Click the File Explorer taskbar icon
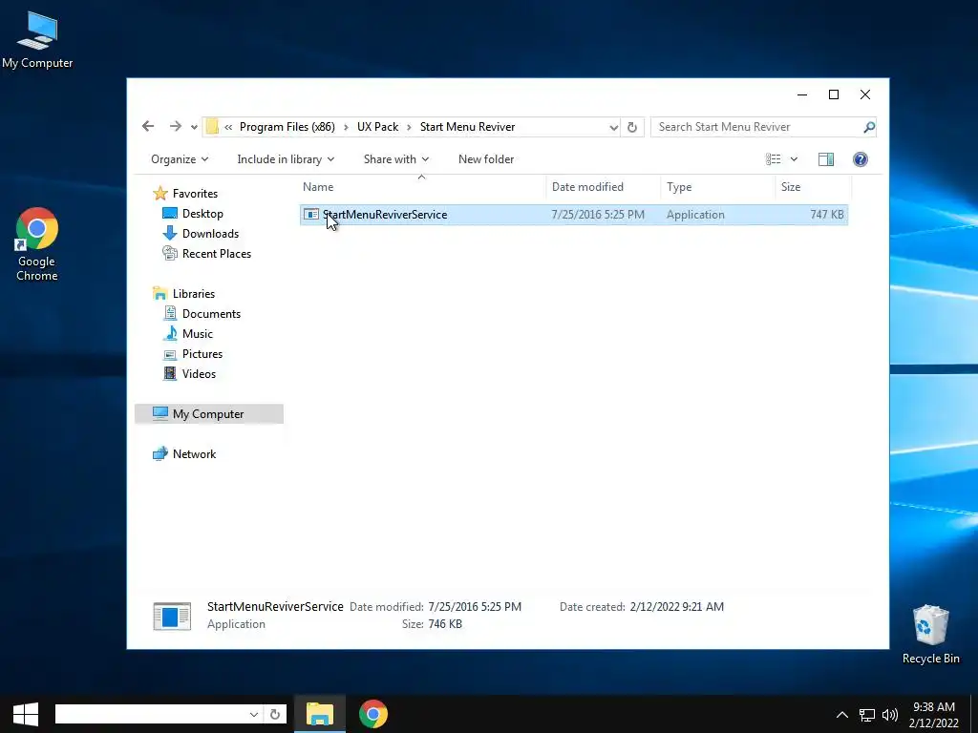The height and width of the screenshot is (733, 978). click(320, 714)
